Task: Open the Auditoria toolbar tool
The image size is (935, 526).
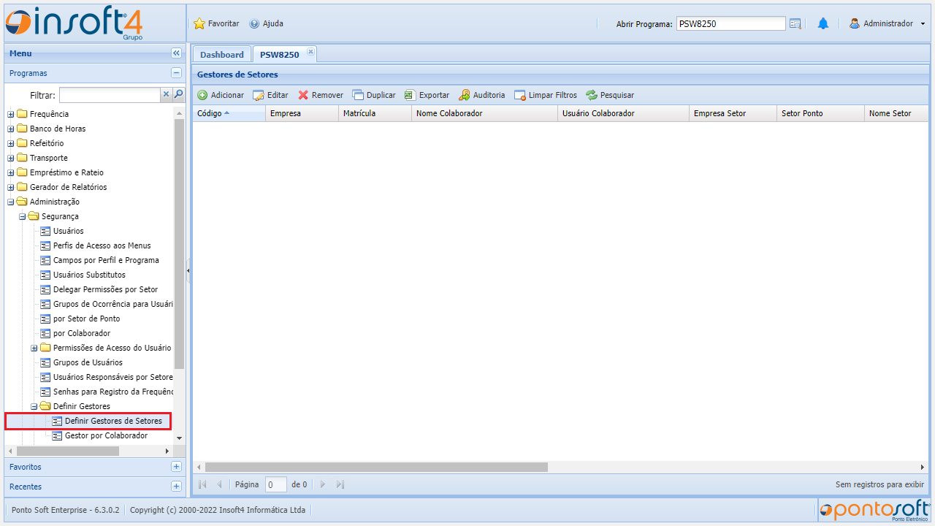Action: tap(481, 95)
